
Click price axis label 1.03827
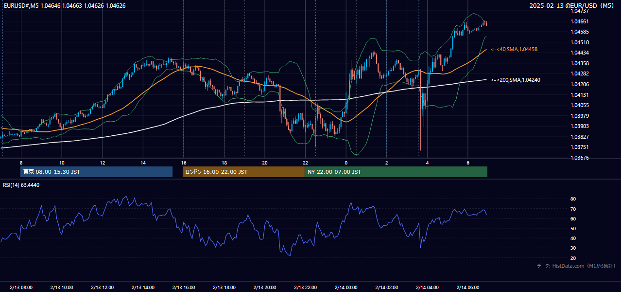[x=579, y=137]
